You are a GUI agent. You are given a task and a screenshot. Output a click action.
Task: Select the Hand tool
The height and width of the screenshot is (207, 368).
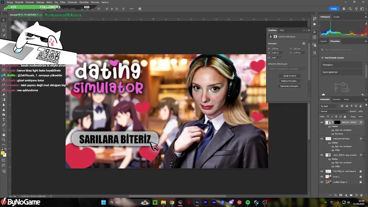click(4, 135)
